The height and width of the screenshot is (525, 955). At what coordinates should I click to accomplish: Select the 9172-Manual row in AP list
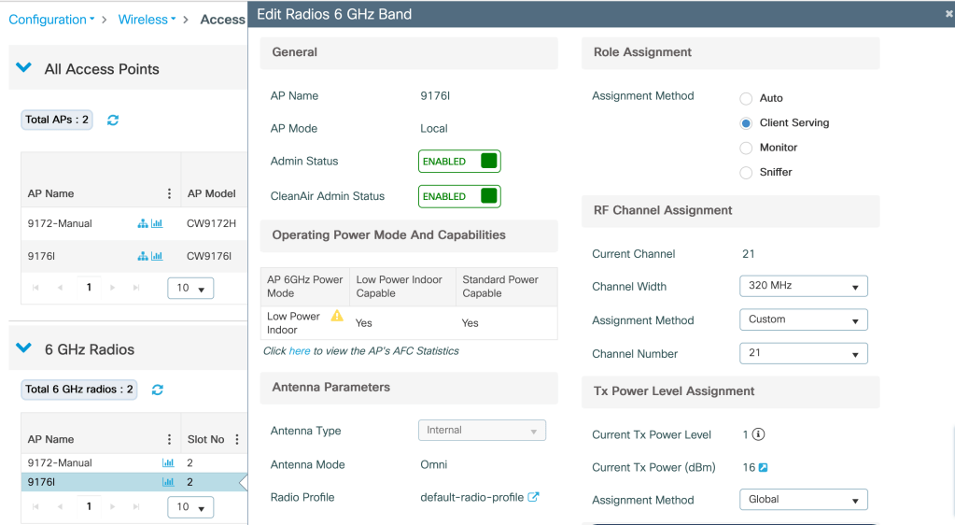[60, 224]
